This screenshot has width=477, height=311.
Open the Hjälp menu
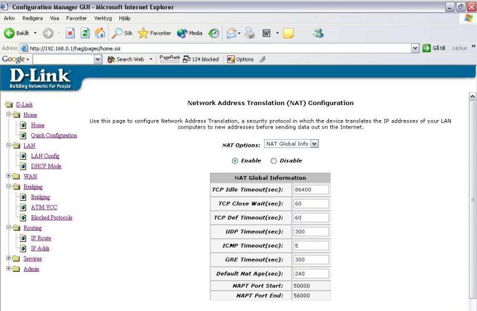(125, 18)
